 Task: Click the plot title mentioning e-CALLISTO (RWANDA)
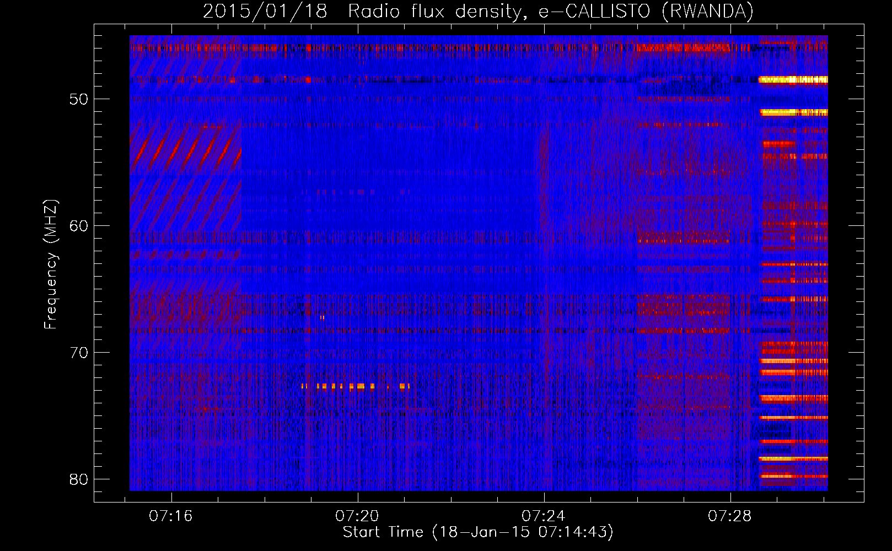pyautogui.click(x=479, y=11)
